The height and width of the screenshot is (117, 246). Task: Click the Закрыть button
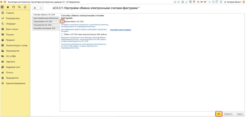click(240, 114)
